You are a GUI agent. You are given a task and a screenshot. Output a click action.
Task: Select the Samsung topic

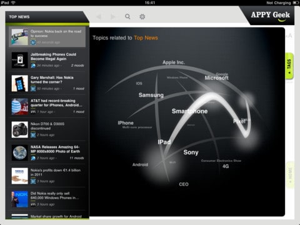pos(151,95)
